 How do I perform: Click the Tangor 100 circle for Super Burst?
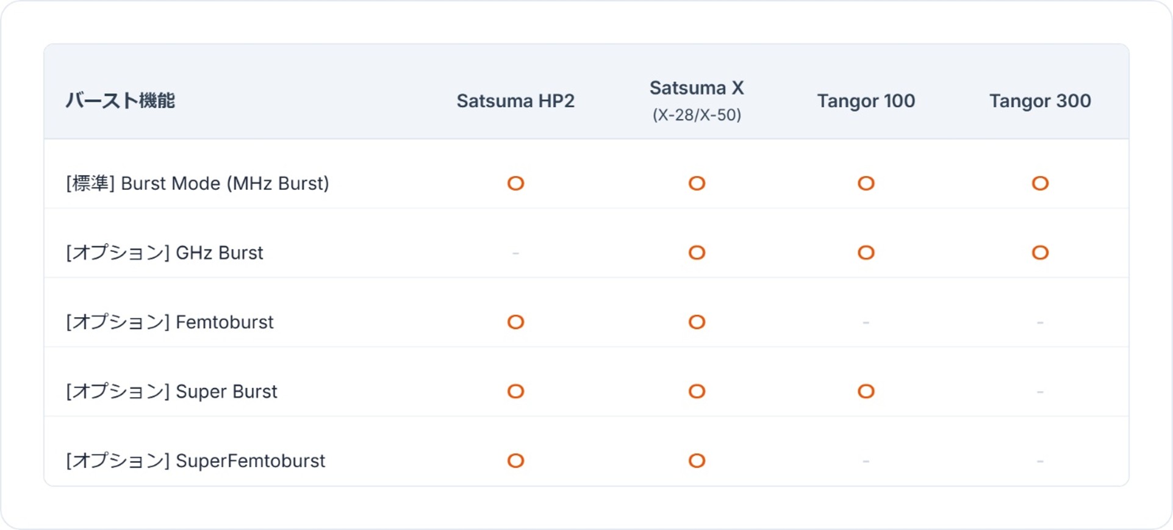click(x=866, y=391)
